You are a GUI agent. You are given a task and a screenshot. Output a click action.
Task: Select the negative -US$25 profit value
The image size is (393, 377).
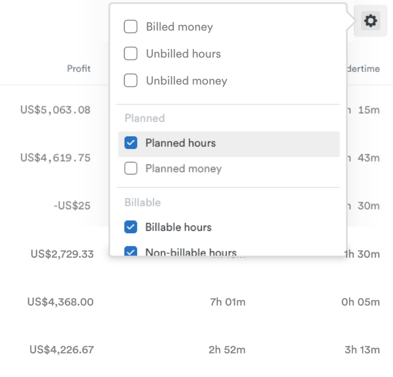tap(73, 205)
